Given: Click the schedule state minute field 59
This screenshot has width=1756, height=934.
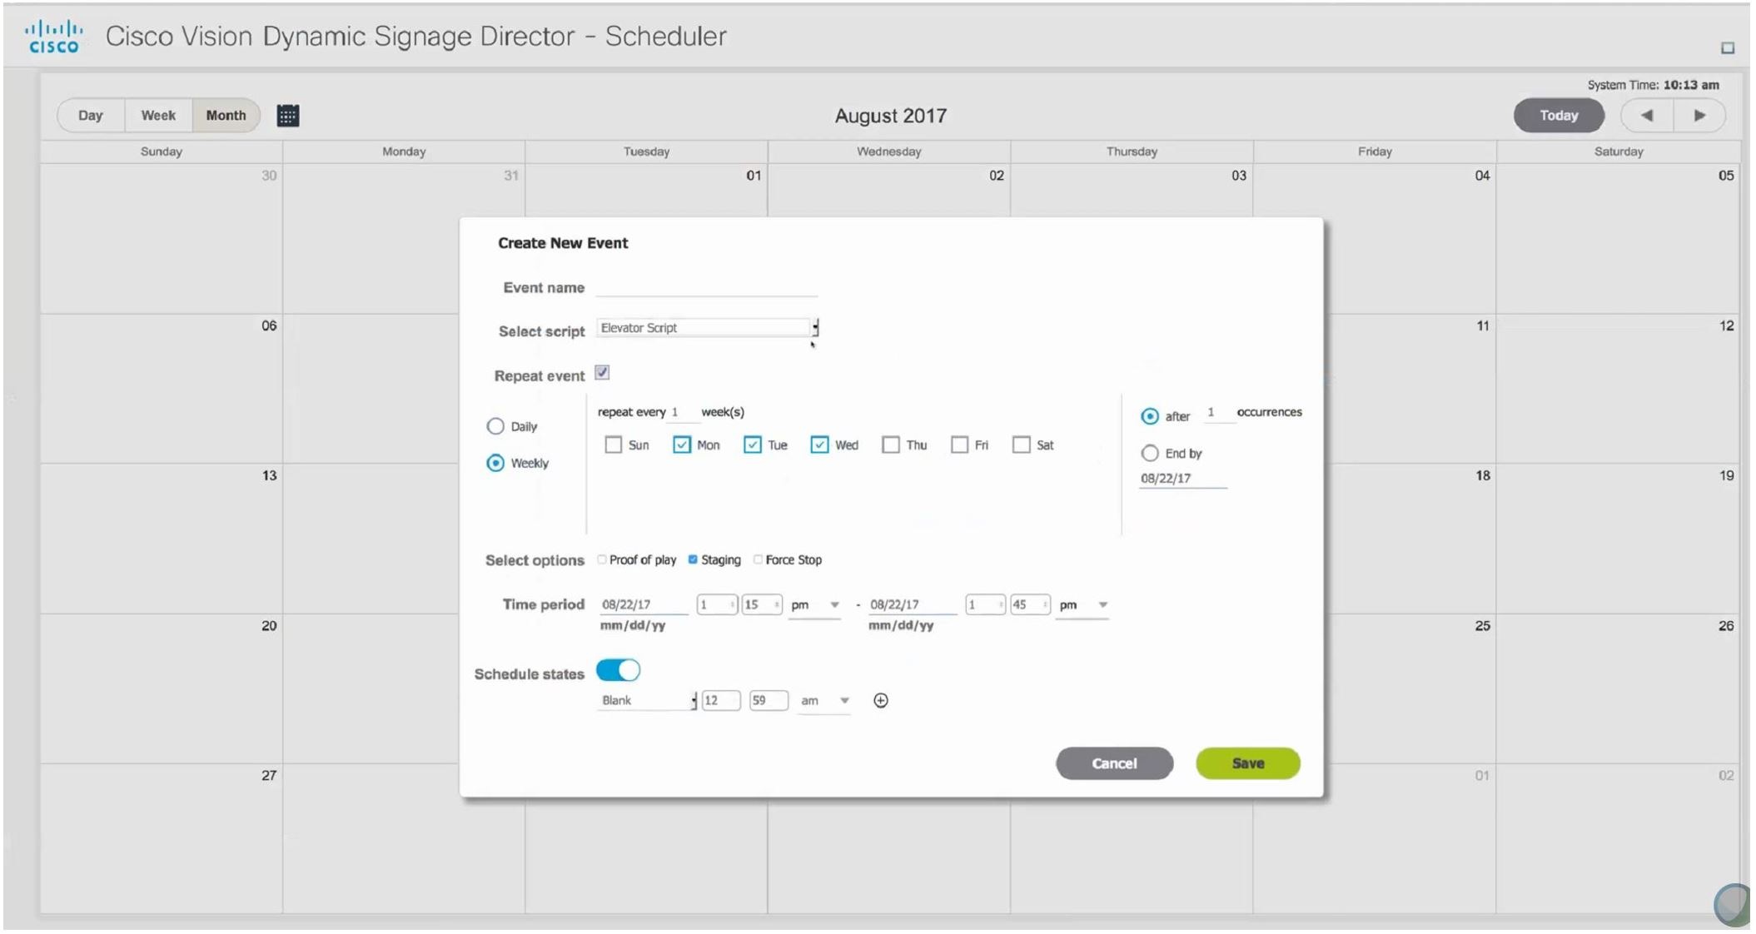Looking at the screenshot, I should point(769,701).
